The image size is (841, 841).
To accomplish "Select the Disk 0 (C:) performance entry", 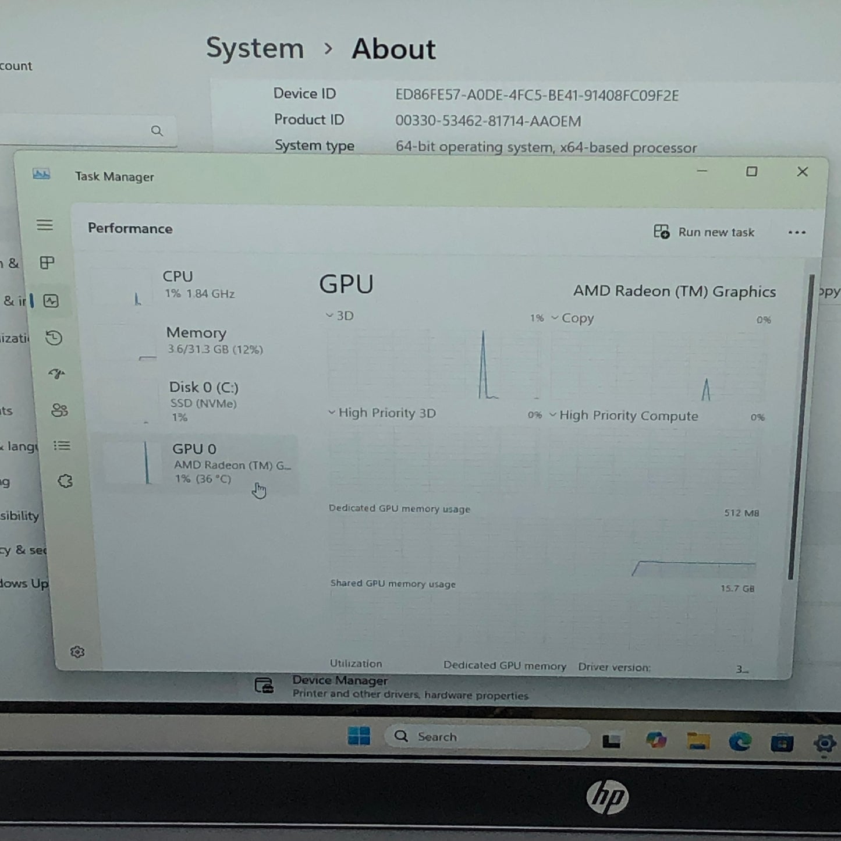I will tap(203, 400).
